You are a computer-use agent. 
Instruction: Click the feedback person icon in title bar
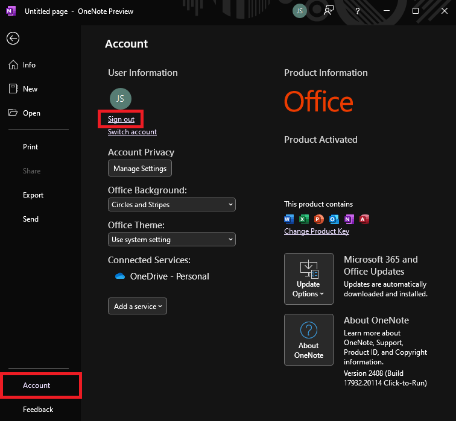pos(329,11)
